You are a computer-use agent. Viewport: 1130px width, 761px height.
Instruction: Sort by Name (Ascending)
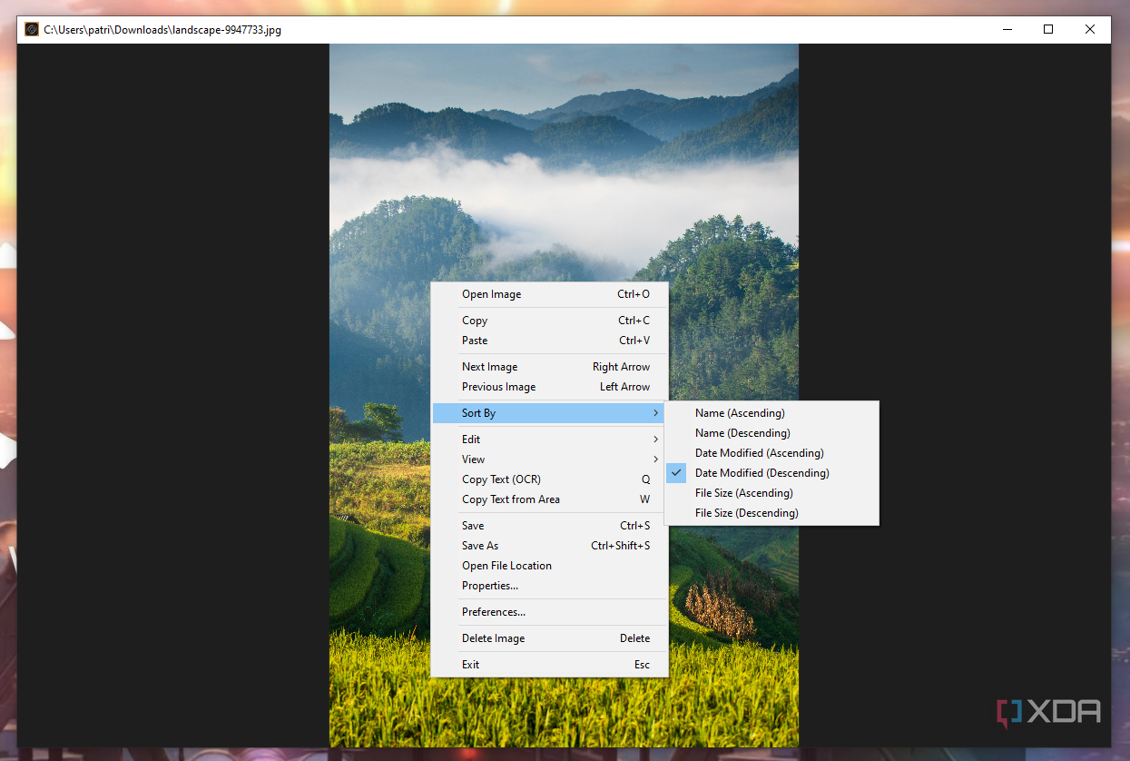(x=772, y=413)
